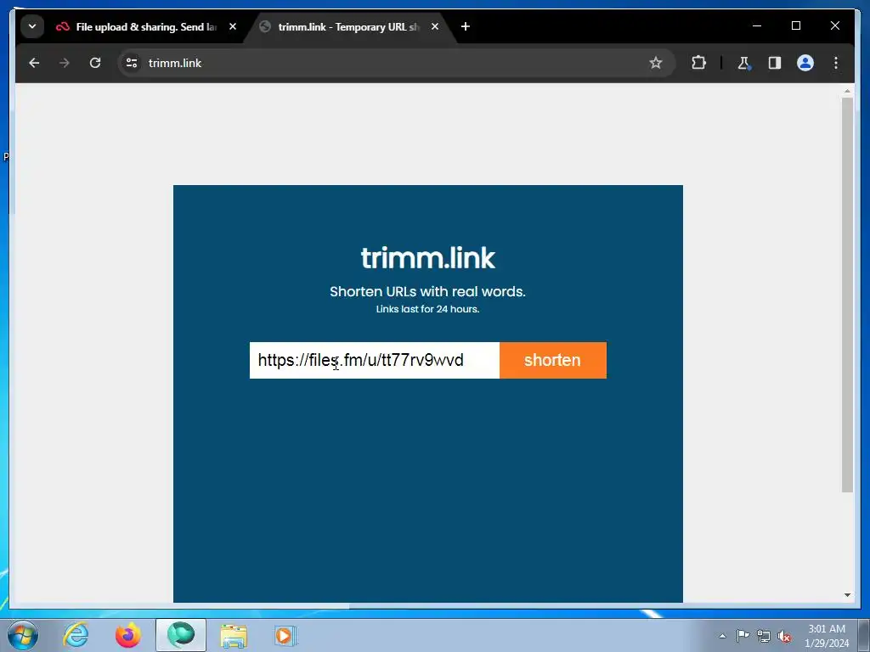Launch Internet Explorer from taskbar
Viewport: 870px width, 652px height.
coord(76,635)
